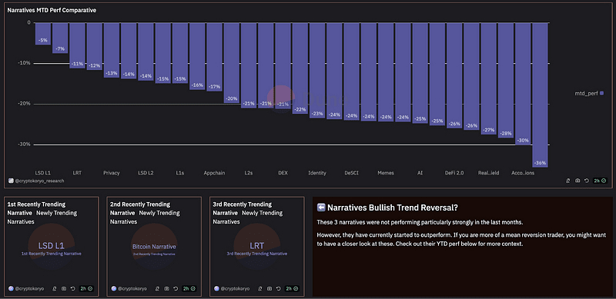This screenshot has height=299, width=616.
Task: Click the -36% bar in the chart
Action: click(x=541, y=95)
